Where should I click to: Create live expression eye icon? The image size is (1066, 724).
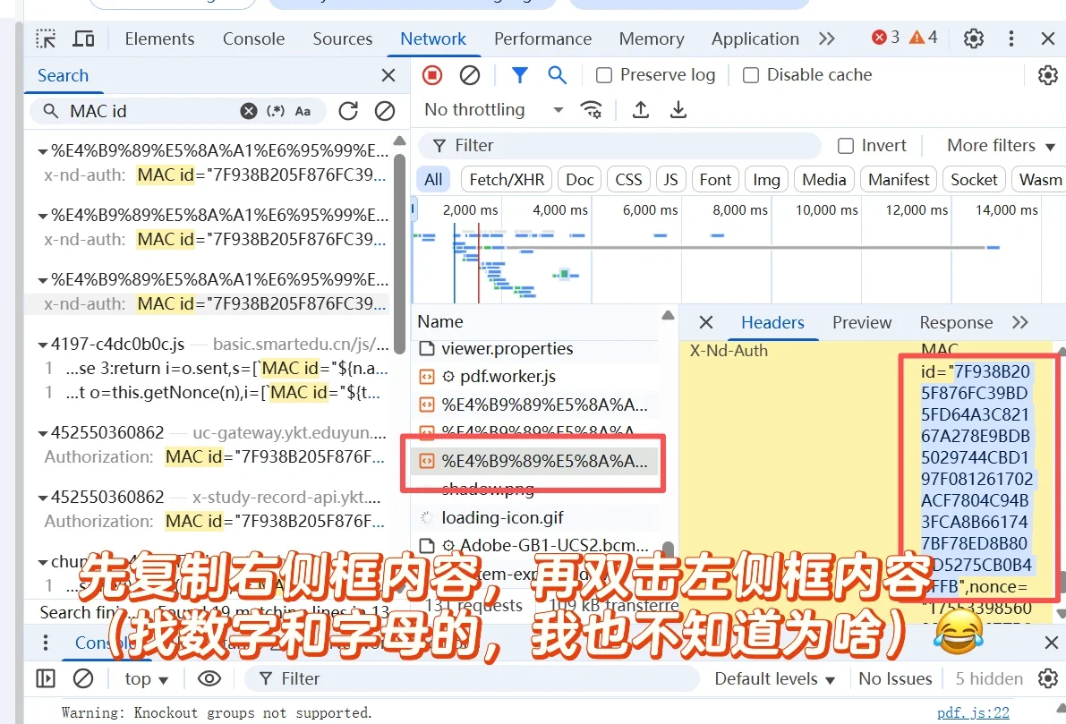click(209, 678)
